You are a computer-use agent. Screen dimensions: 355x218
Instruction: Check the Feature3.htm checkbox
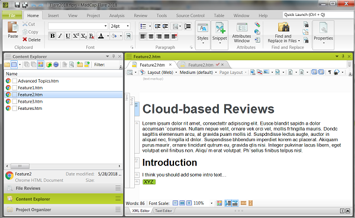pyautogui.click(x=14, y=101)
